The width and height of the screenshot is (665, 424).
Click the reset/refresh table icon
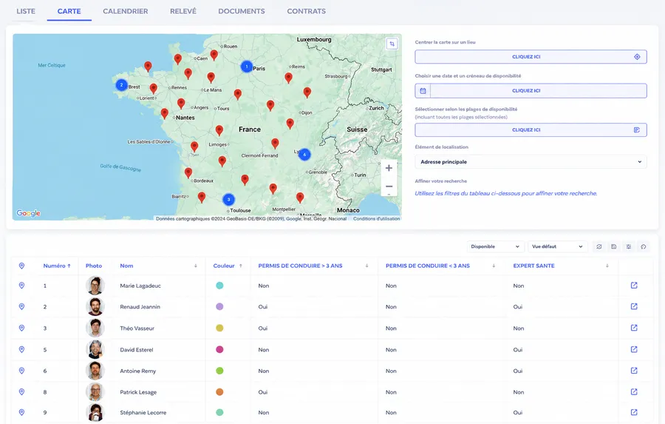click(x=598, y=246)
